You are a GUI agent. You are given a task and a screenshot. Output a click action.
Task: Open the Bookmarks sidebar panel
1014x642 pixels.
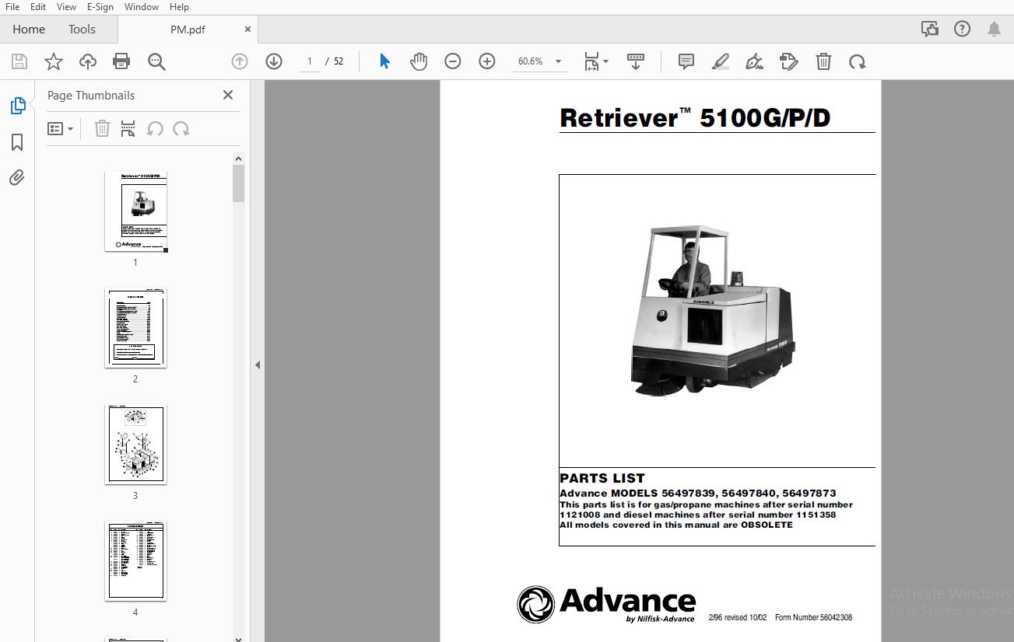pyautogui.click(x=17, y=142)
